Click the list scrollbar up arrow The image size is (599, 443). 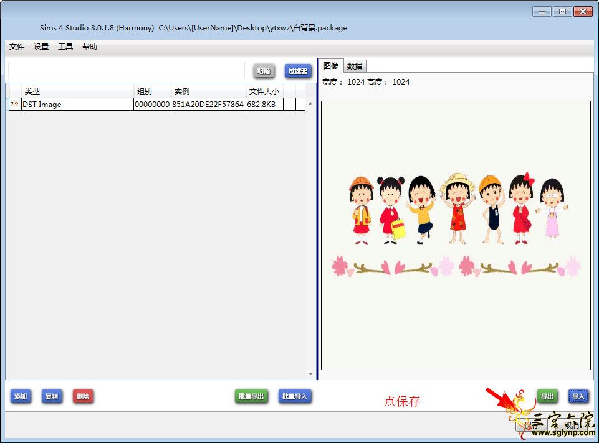[310, 103]
